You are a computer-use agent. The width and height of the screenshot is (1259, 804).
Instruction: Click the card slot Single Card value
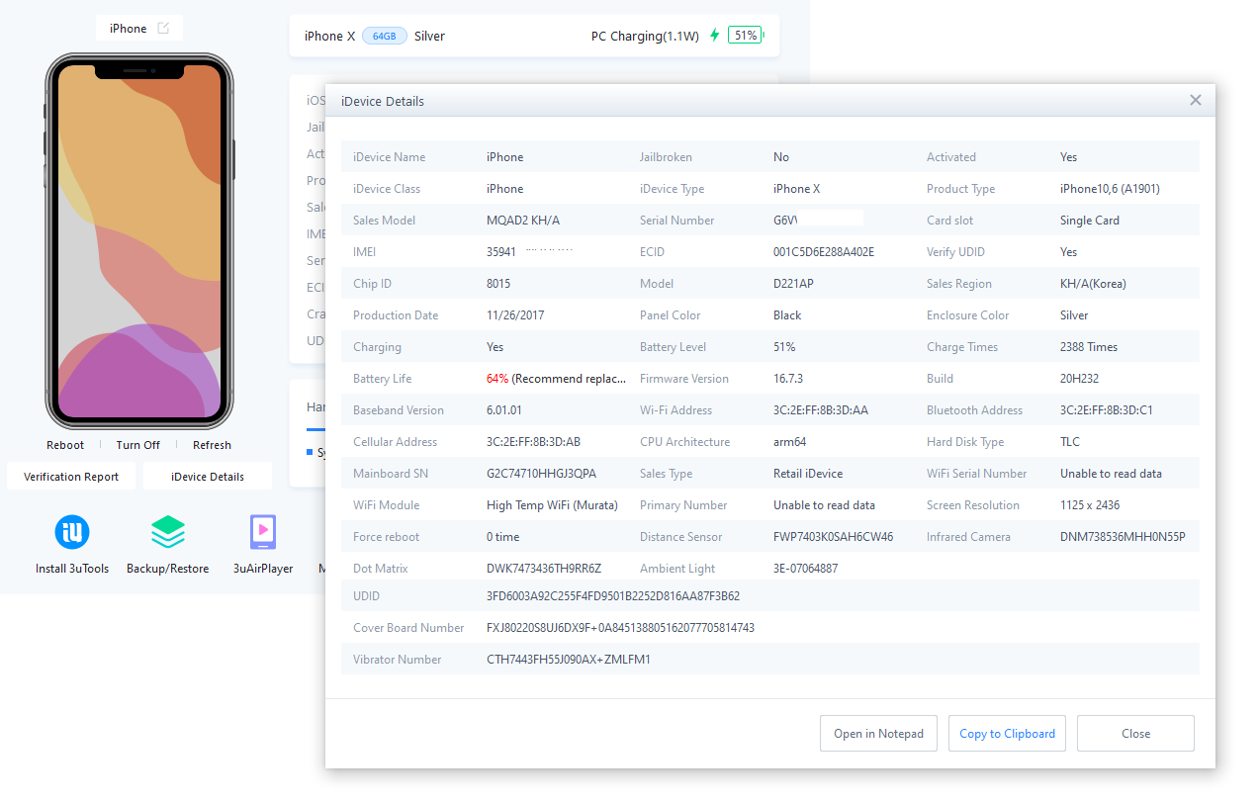pyautogui.click(x=1090, y=221)
